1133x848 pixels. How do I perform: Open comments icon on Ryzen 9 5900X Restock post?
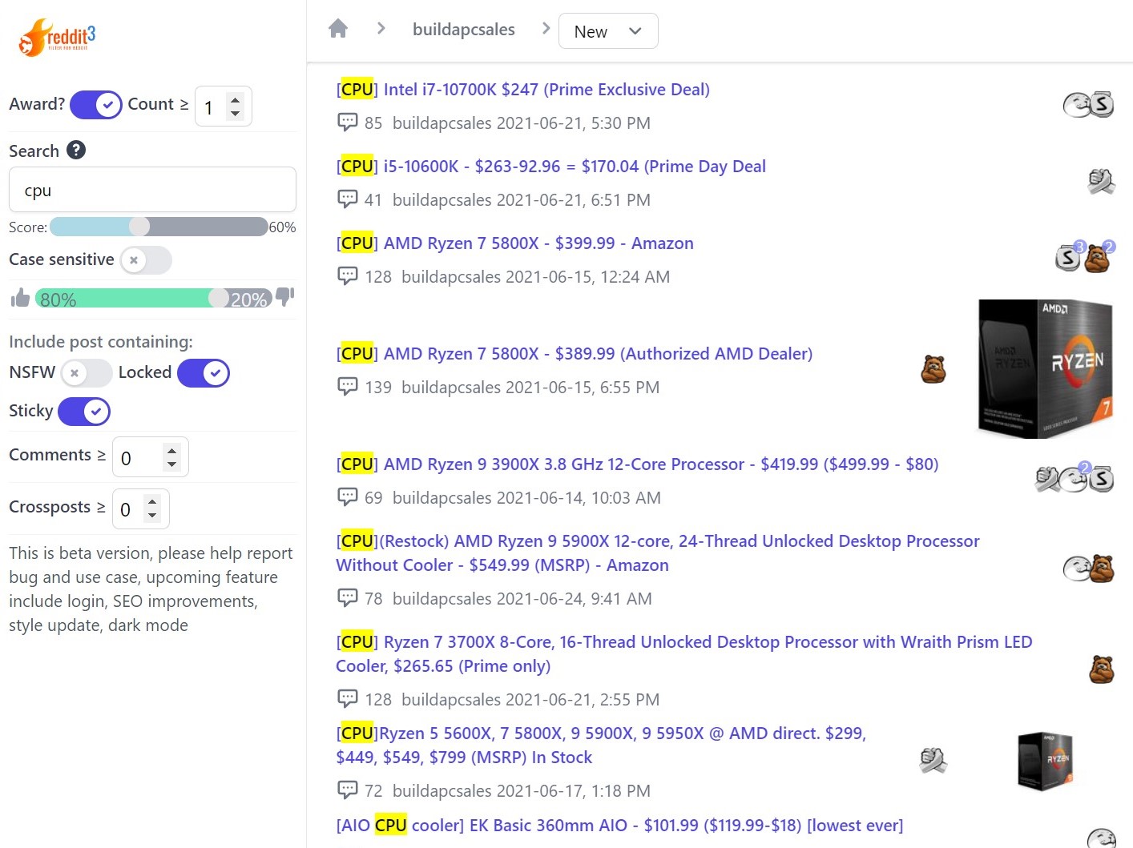tap(348, 598)
